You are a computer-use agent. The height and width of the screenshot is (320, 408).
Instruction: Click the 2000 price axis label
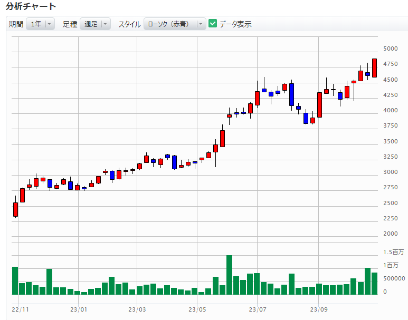(x=390, y=234)
